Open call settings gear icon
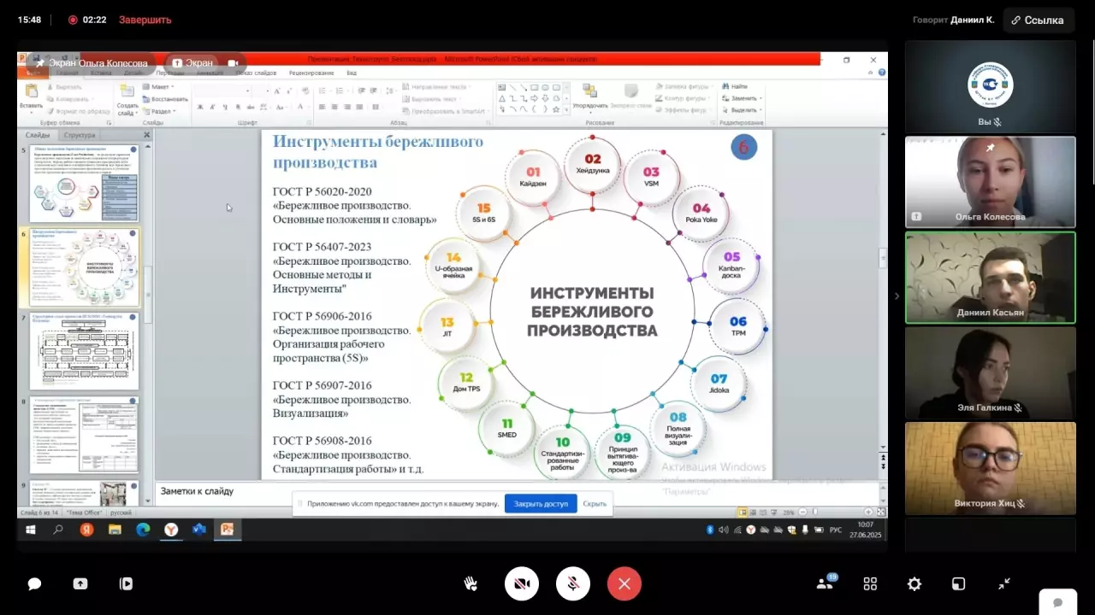This screenshot has height=615, width=1095. [x=914, y=584]
